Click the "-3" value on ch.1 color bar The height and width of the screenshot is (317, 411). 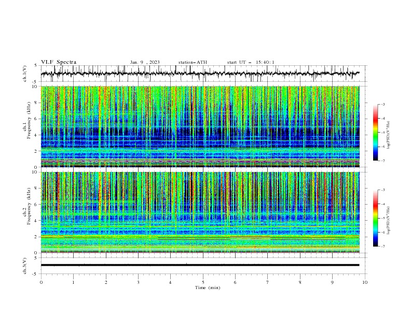(382, 104)
